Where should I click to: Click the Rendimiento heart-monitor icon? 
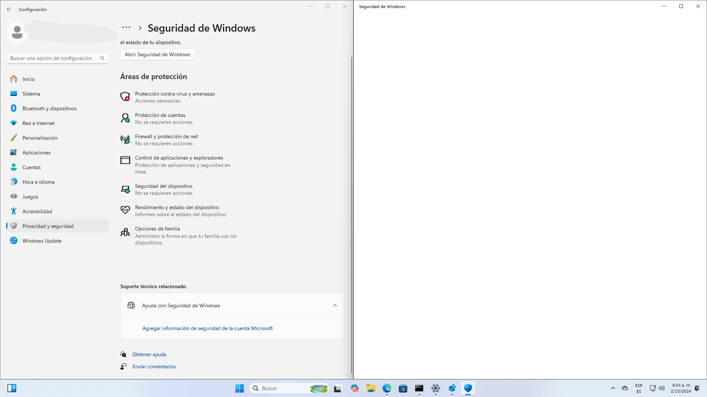[125, 210]
